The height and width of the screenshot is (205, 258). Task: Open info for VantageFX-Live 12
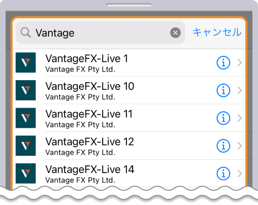(223, 146)
